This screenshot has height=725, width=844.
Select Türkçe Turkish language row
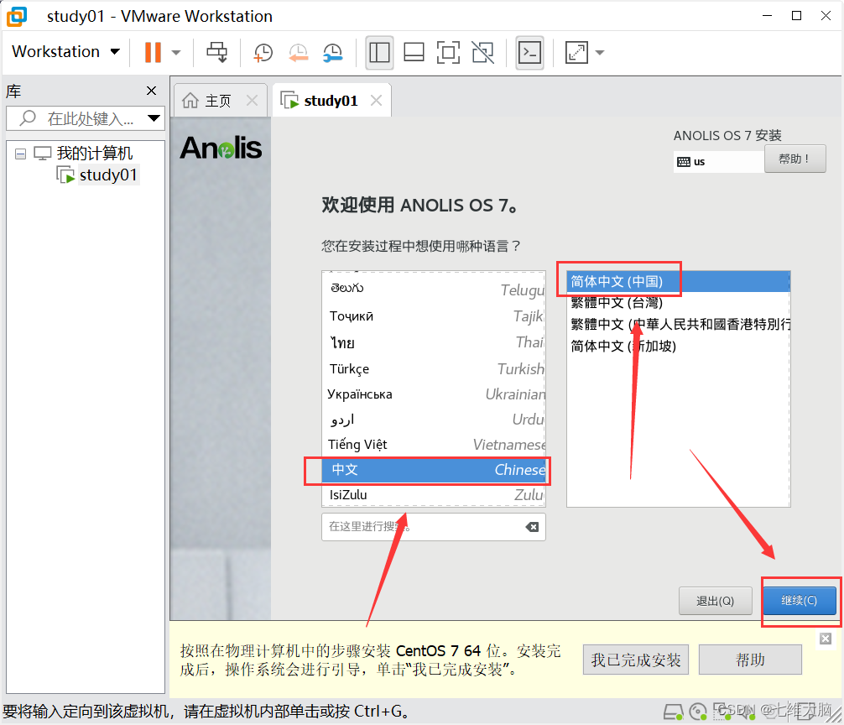[x=434, y=368]
